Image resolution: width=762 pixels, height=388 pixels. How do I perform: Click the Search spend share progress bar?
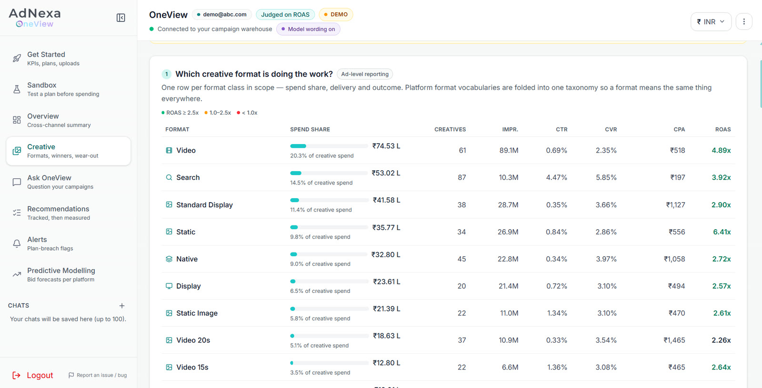pyautogui.click(x=329, y=173)
